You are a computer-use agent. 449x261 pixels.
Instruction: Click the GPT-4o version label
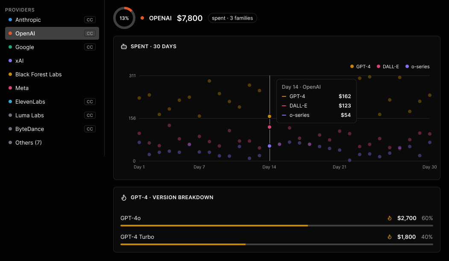point(131,218)
